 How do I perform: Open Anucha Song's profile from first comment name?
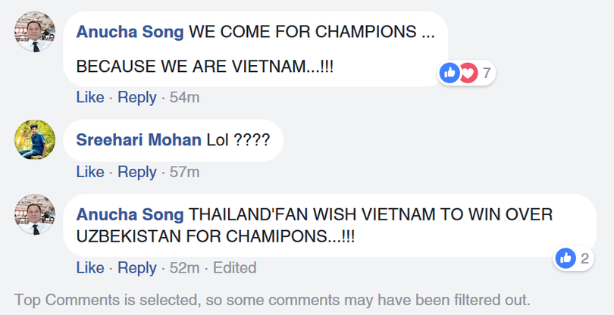coord(130,33)
